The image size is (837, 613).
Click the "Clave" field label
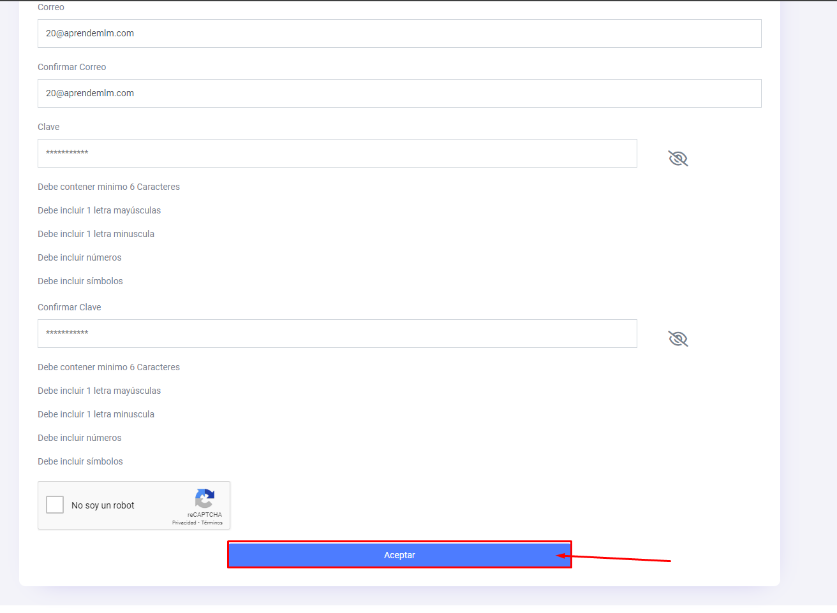(48, 127)
